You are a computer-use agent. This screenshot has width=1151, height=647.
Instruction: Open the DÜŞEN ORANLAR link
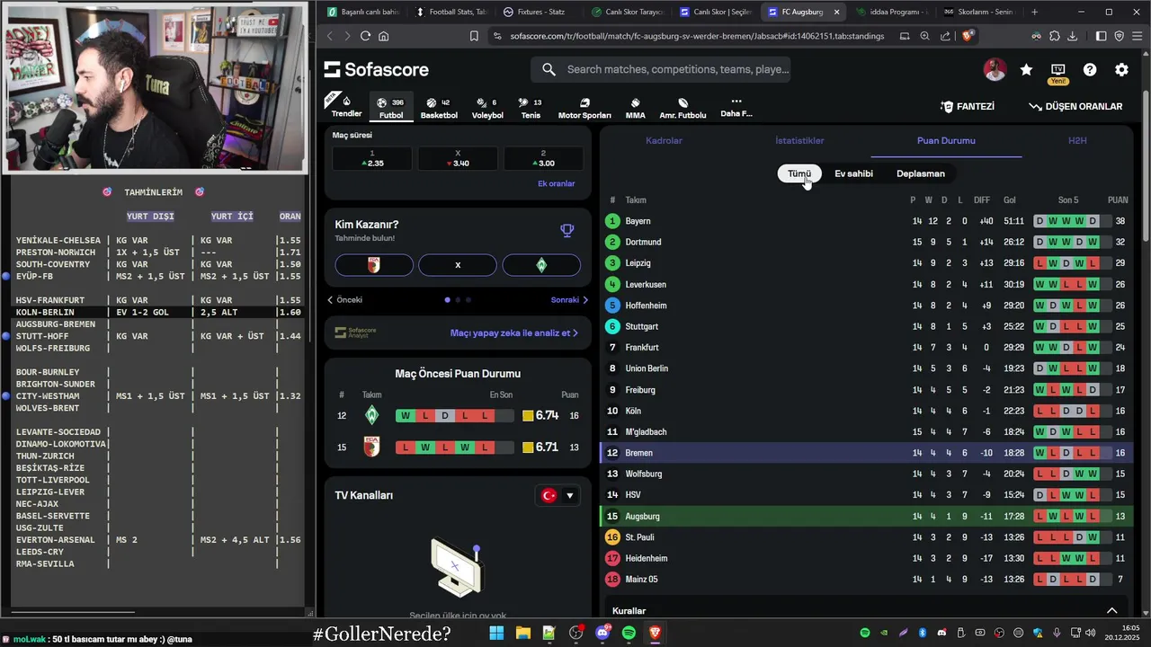pyautogui.click(x=1075, y=106)
